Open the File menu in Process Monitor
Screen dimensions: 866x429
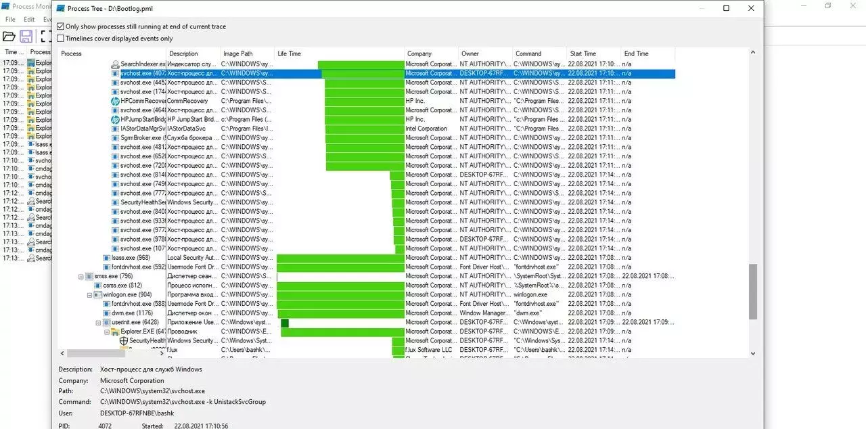point(10,20)
